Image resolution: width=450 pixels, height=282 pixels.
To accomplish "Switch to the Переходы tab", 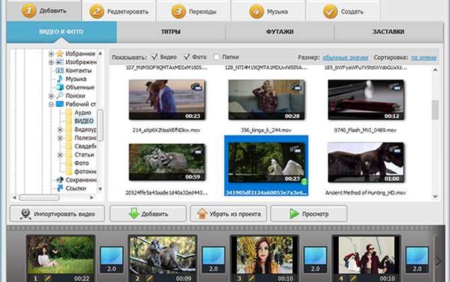I will point(193,11).
